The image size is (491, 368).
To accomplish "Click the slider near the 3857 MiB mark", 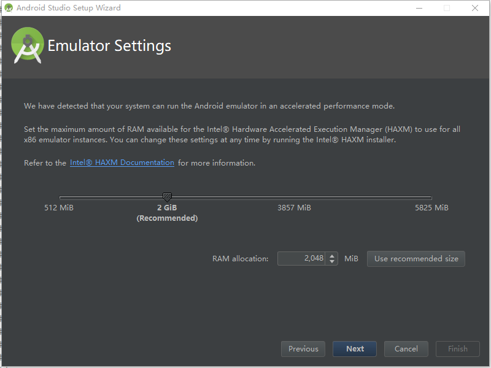I will pos(294,197).
